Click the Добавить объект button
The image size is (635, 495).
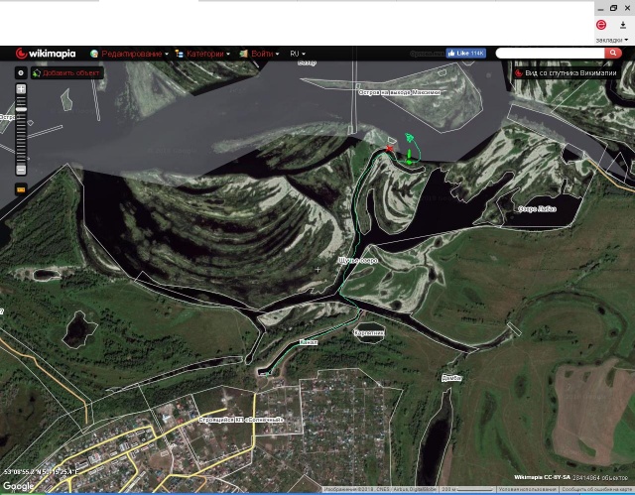(66, 72)
